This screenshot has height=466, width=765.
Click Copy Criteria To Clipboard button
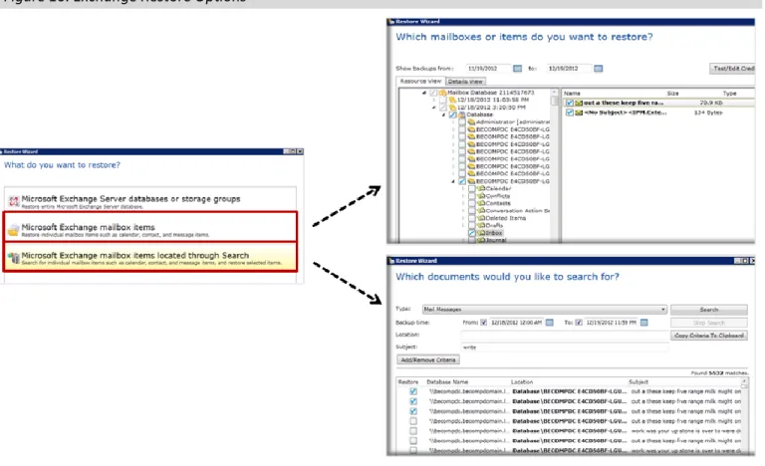click(x=709, y=336)
